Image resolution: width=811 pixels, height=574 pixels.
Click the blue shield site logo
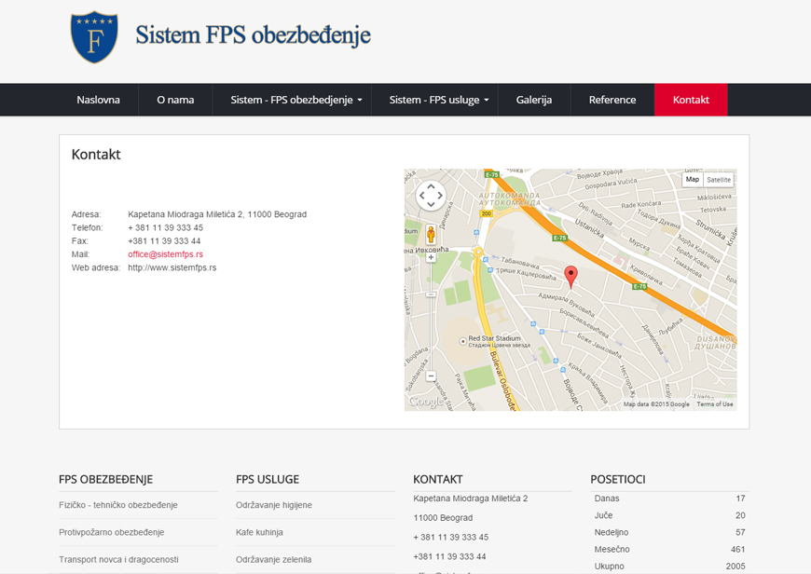pos(94,37)
